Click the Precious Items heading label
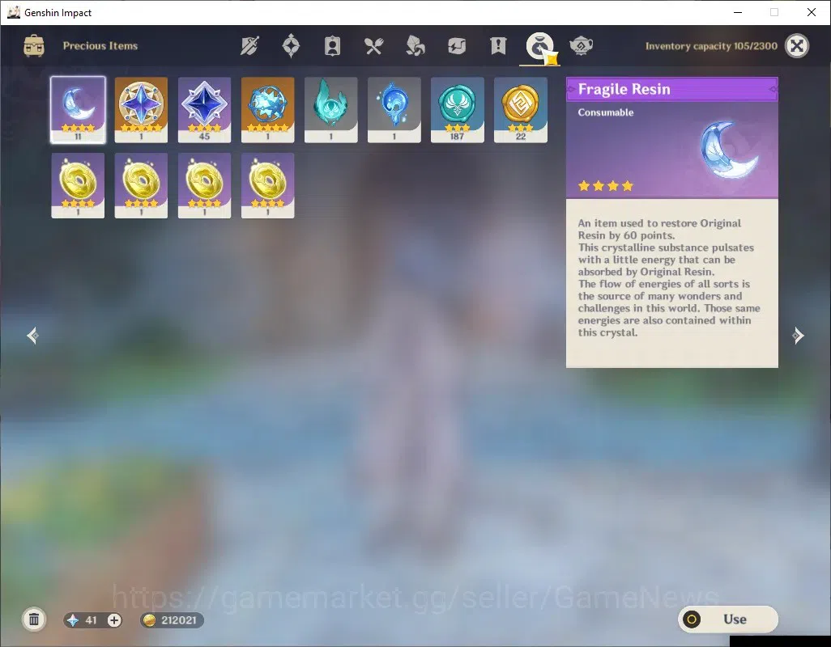The height and width of the screenshot is (647, 831). coord(100,46)
